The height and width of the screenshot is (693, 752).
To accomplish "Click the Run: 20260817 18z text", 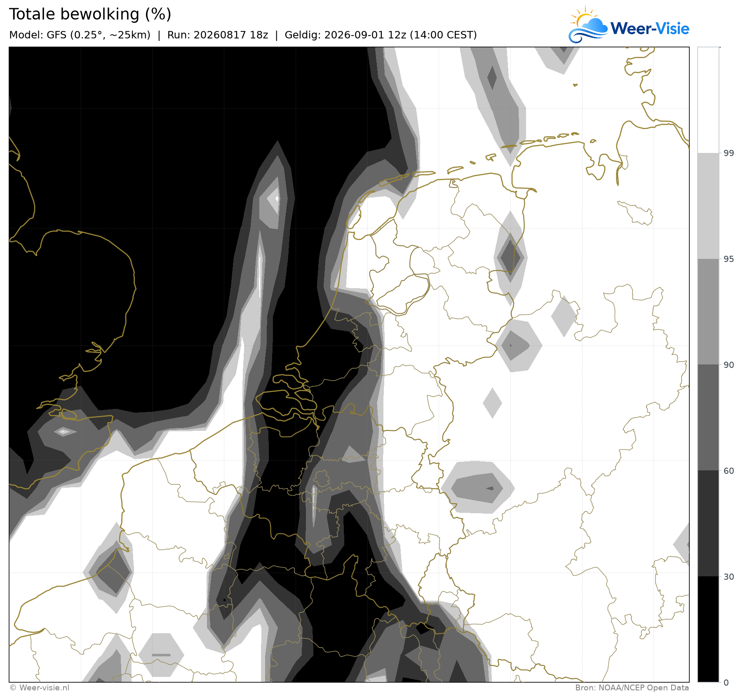I will click(218, 35).
